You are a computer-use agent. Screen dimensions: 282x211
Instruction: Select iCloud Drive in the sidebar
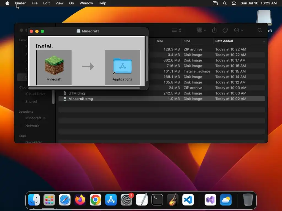[x=35, y=94]
